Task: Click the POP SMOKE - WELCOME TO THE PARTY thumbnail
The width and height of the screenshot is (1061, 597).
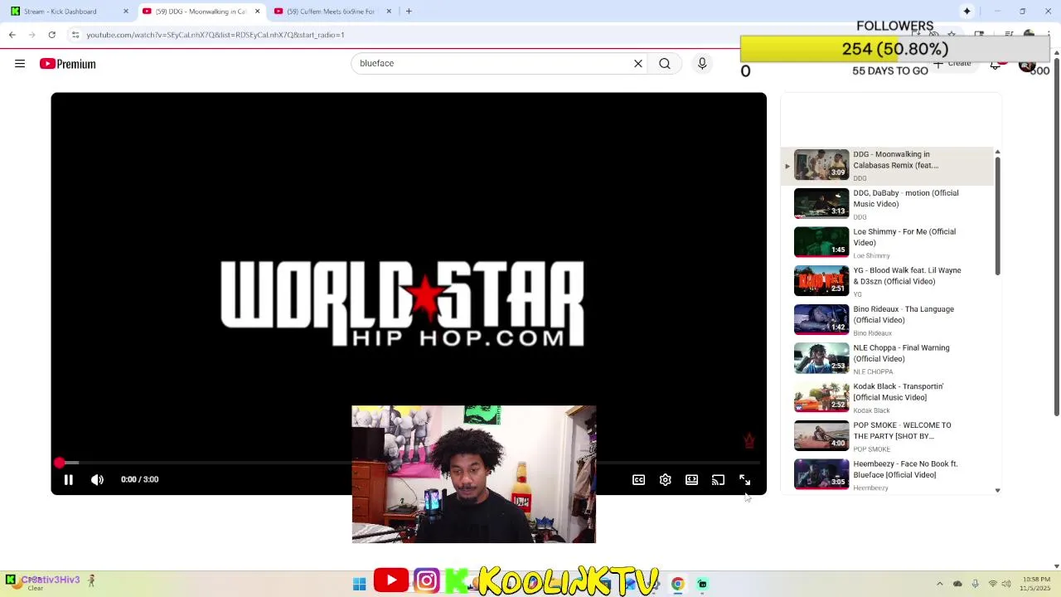Action: point(821,436)
